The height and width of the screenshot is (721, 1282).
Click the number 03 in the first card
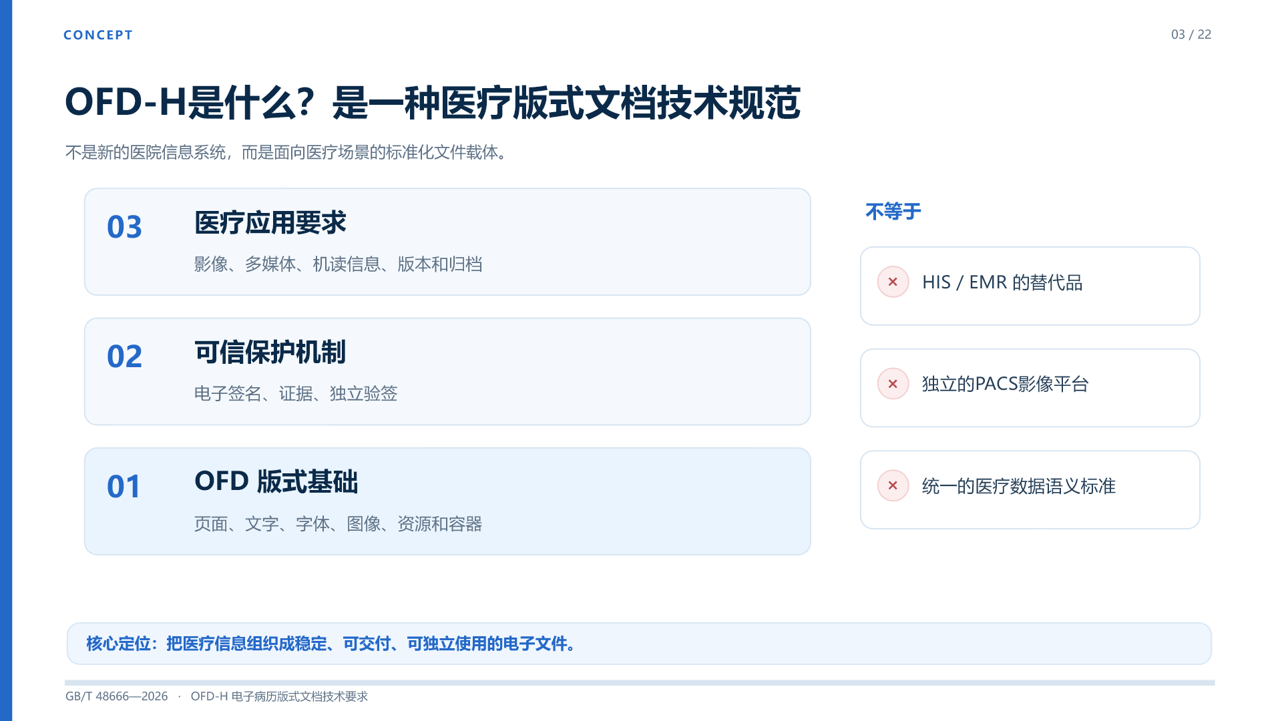pos(124,227)
